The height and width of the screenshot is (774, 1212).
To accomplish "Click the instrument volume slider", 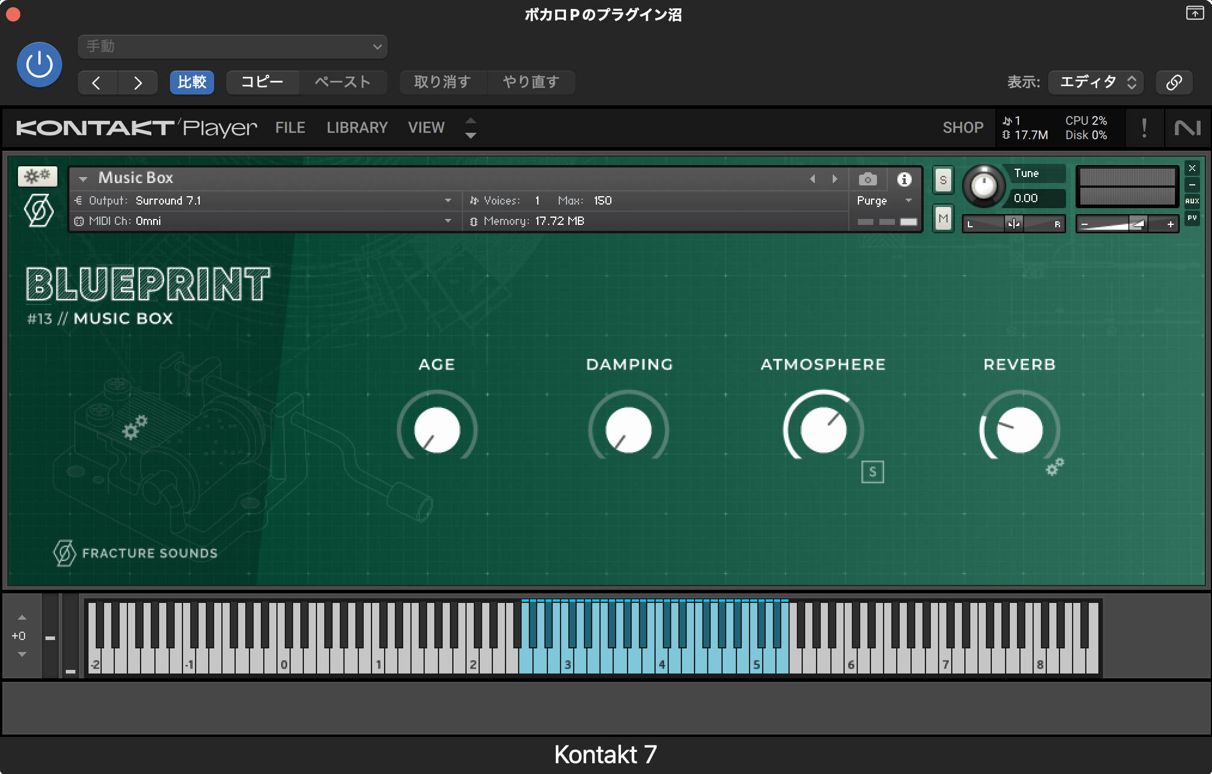I will 1127,224.
